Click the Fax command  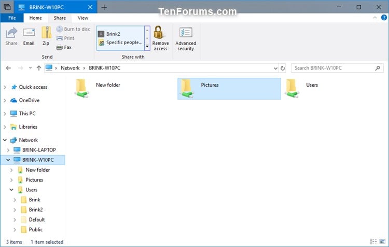[64, 47]
